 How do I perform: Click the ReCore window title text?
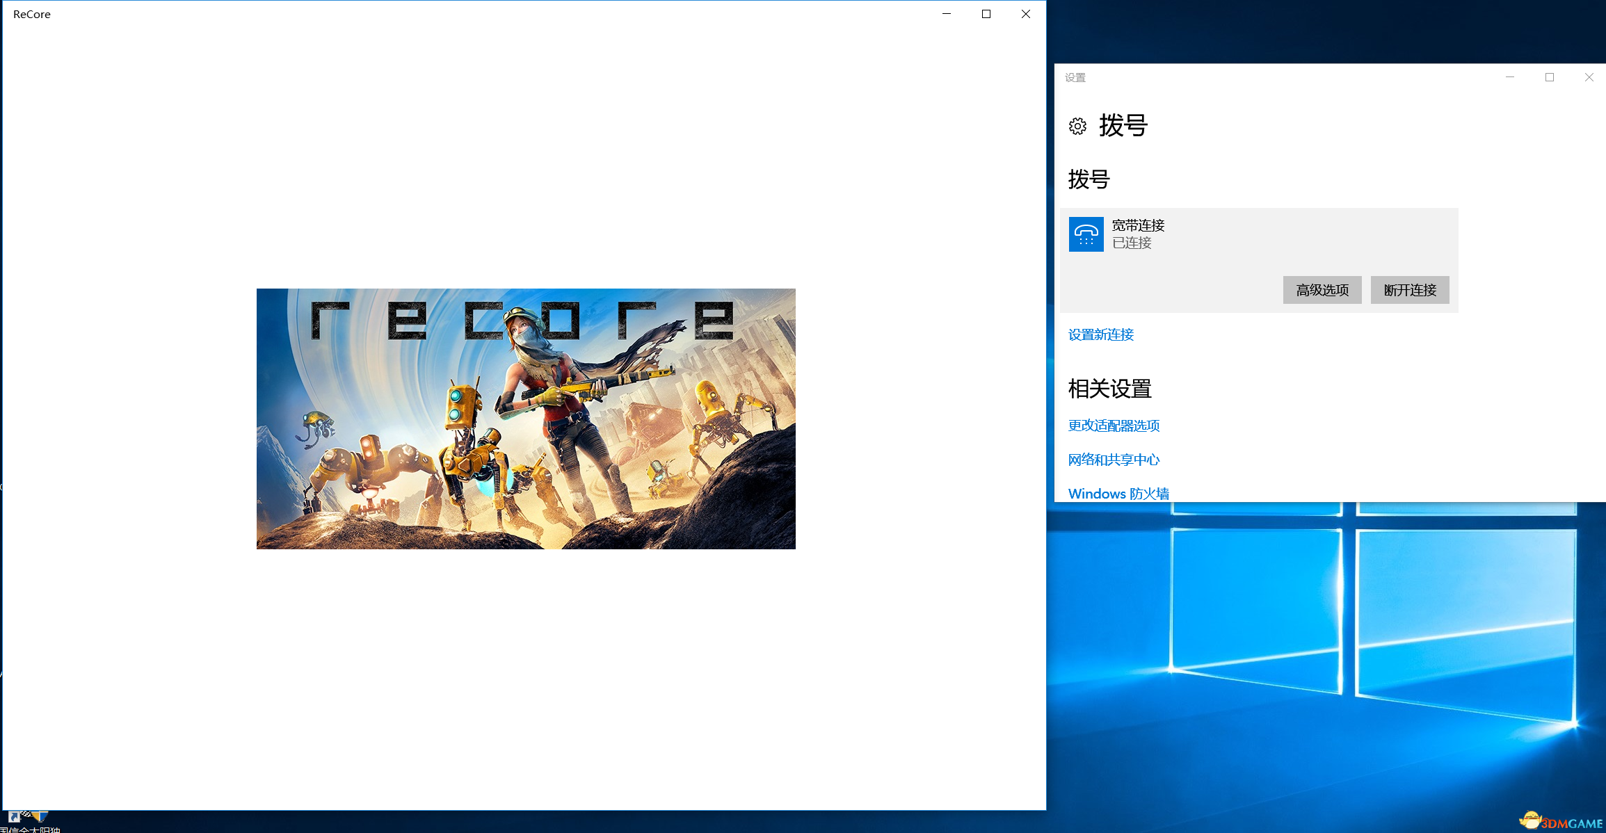32,14
